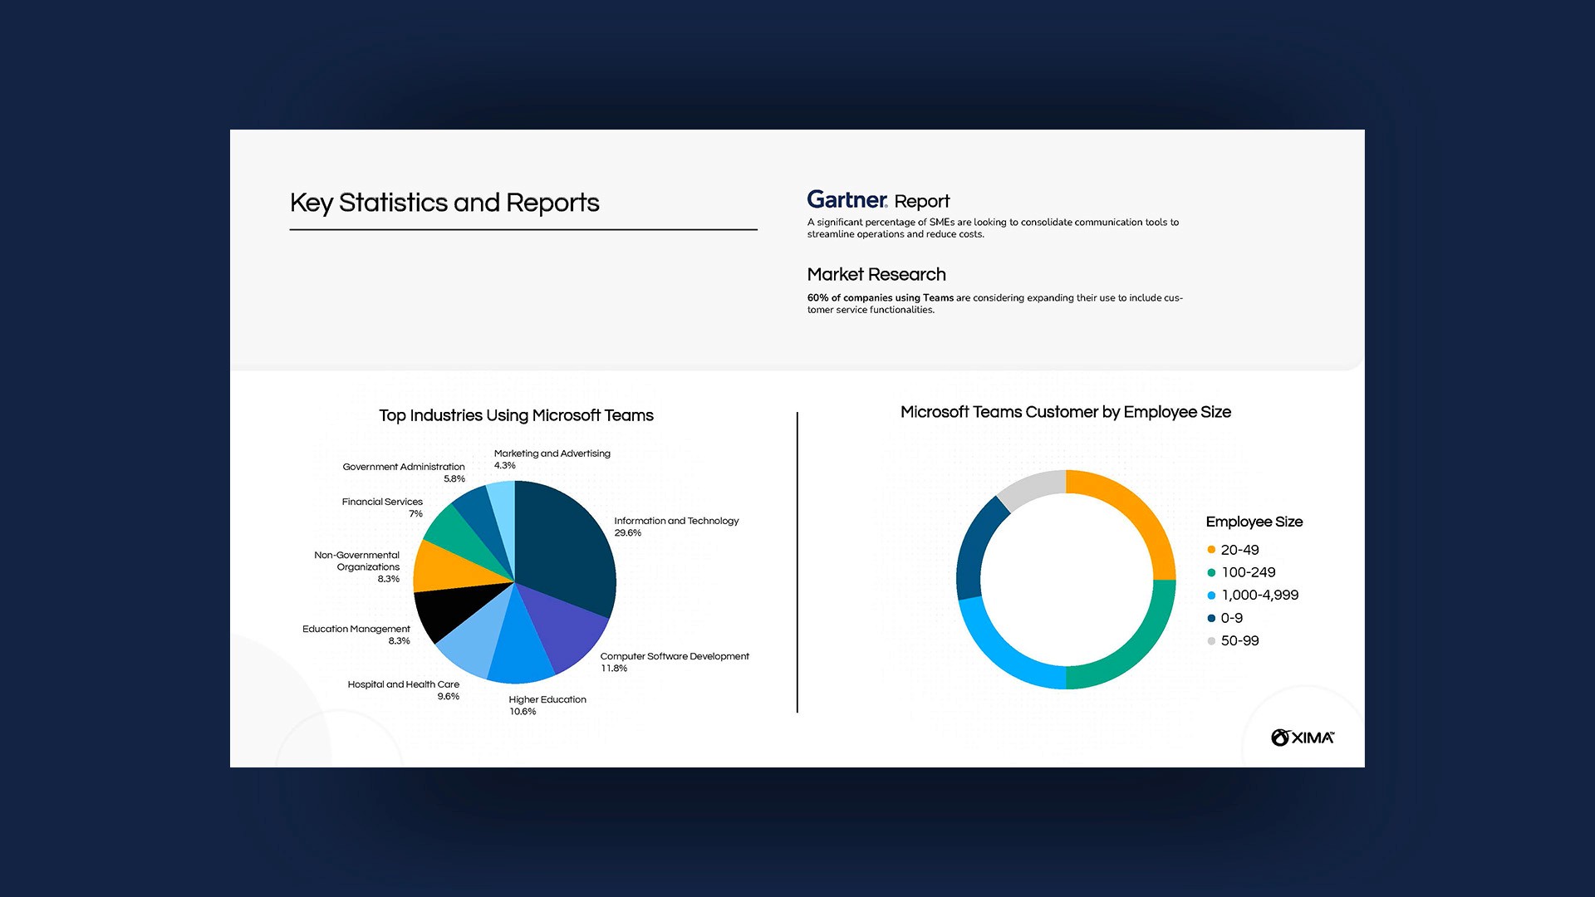The height and width of the screenshot is (897, 1595).
Task: Click the Marketing and Advertising 4.3% label
Action: [552, 459]
